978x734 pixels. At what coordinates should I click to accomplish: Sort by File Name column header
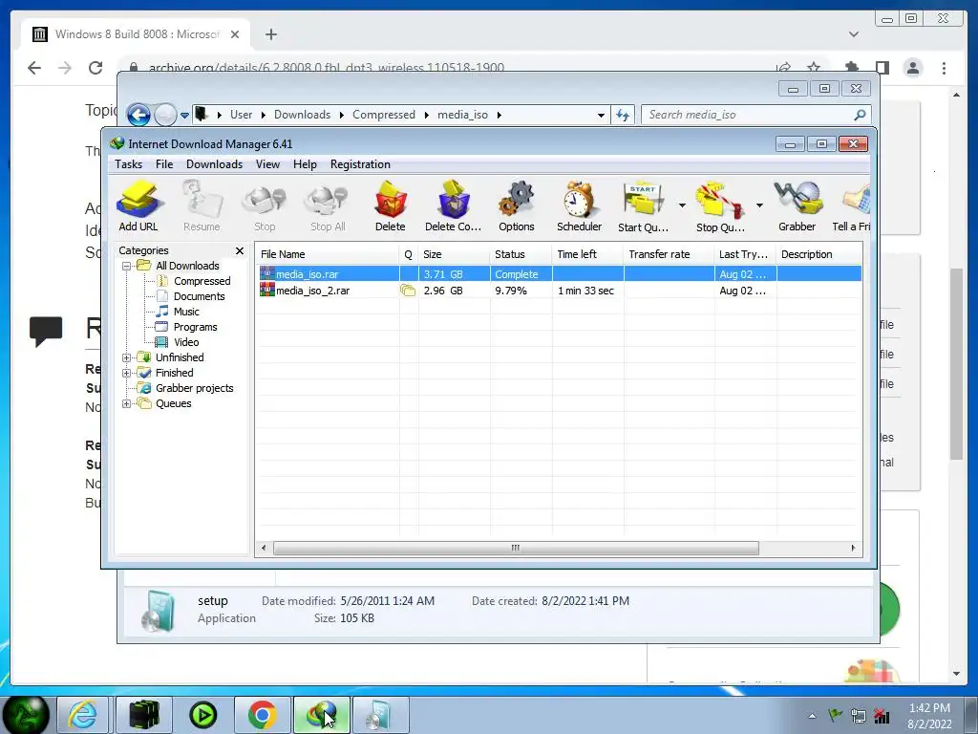point(328,254)
